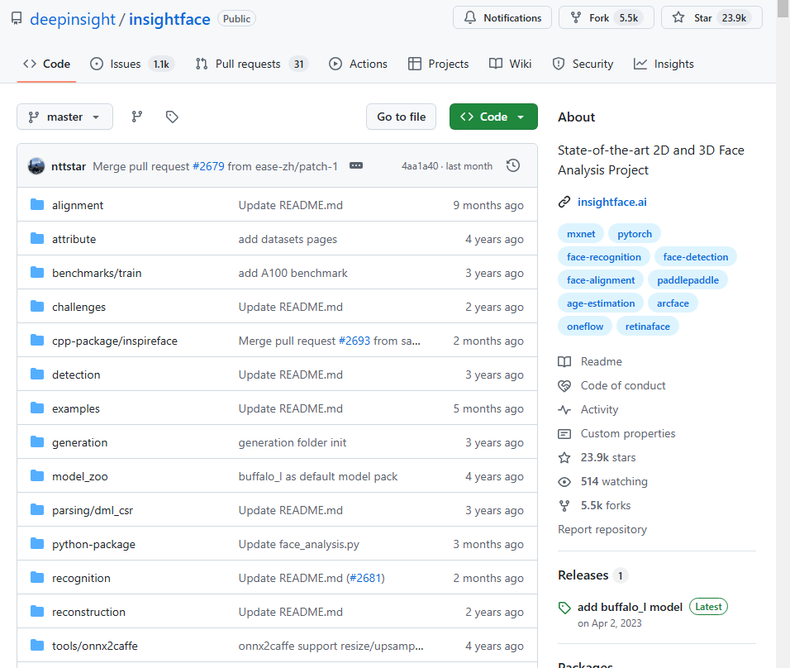Image resolution: width=790 pixels, height=668 pixels.
Task: Select the face-detection topic tag
Action: (x=695, y=257)
